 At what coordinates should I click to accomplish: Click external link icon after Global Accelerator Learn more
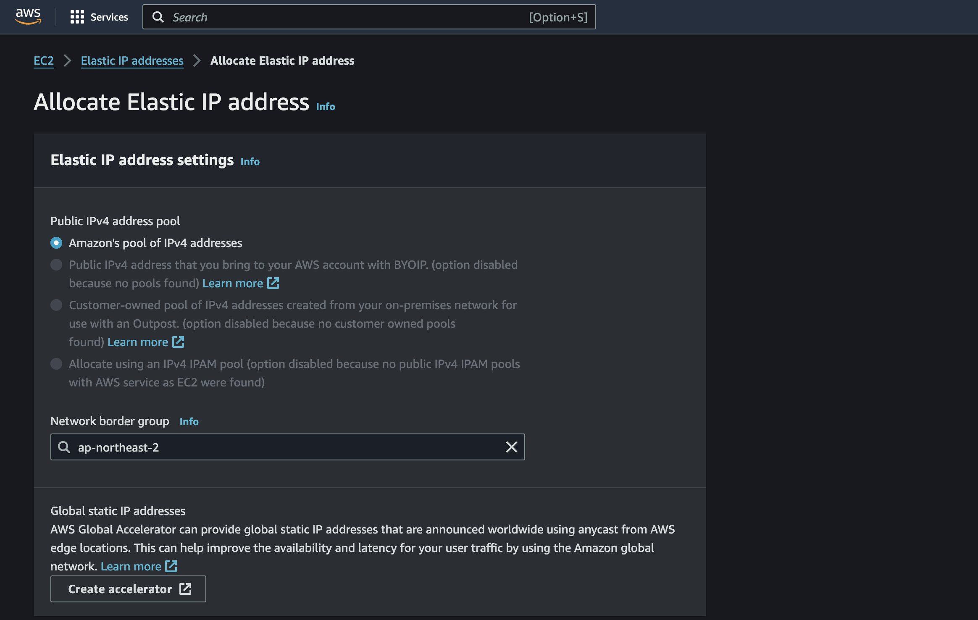coord(171,566)
